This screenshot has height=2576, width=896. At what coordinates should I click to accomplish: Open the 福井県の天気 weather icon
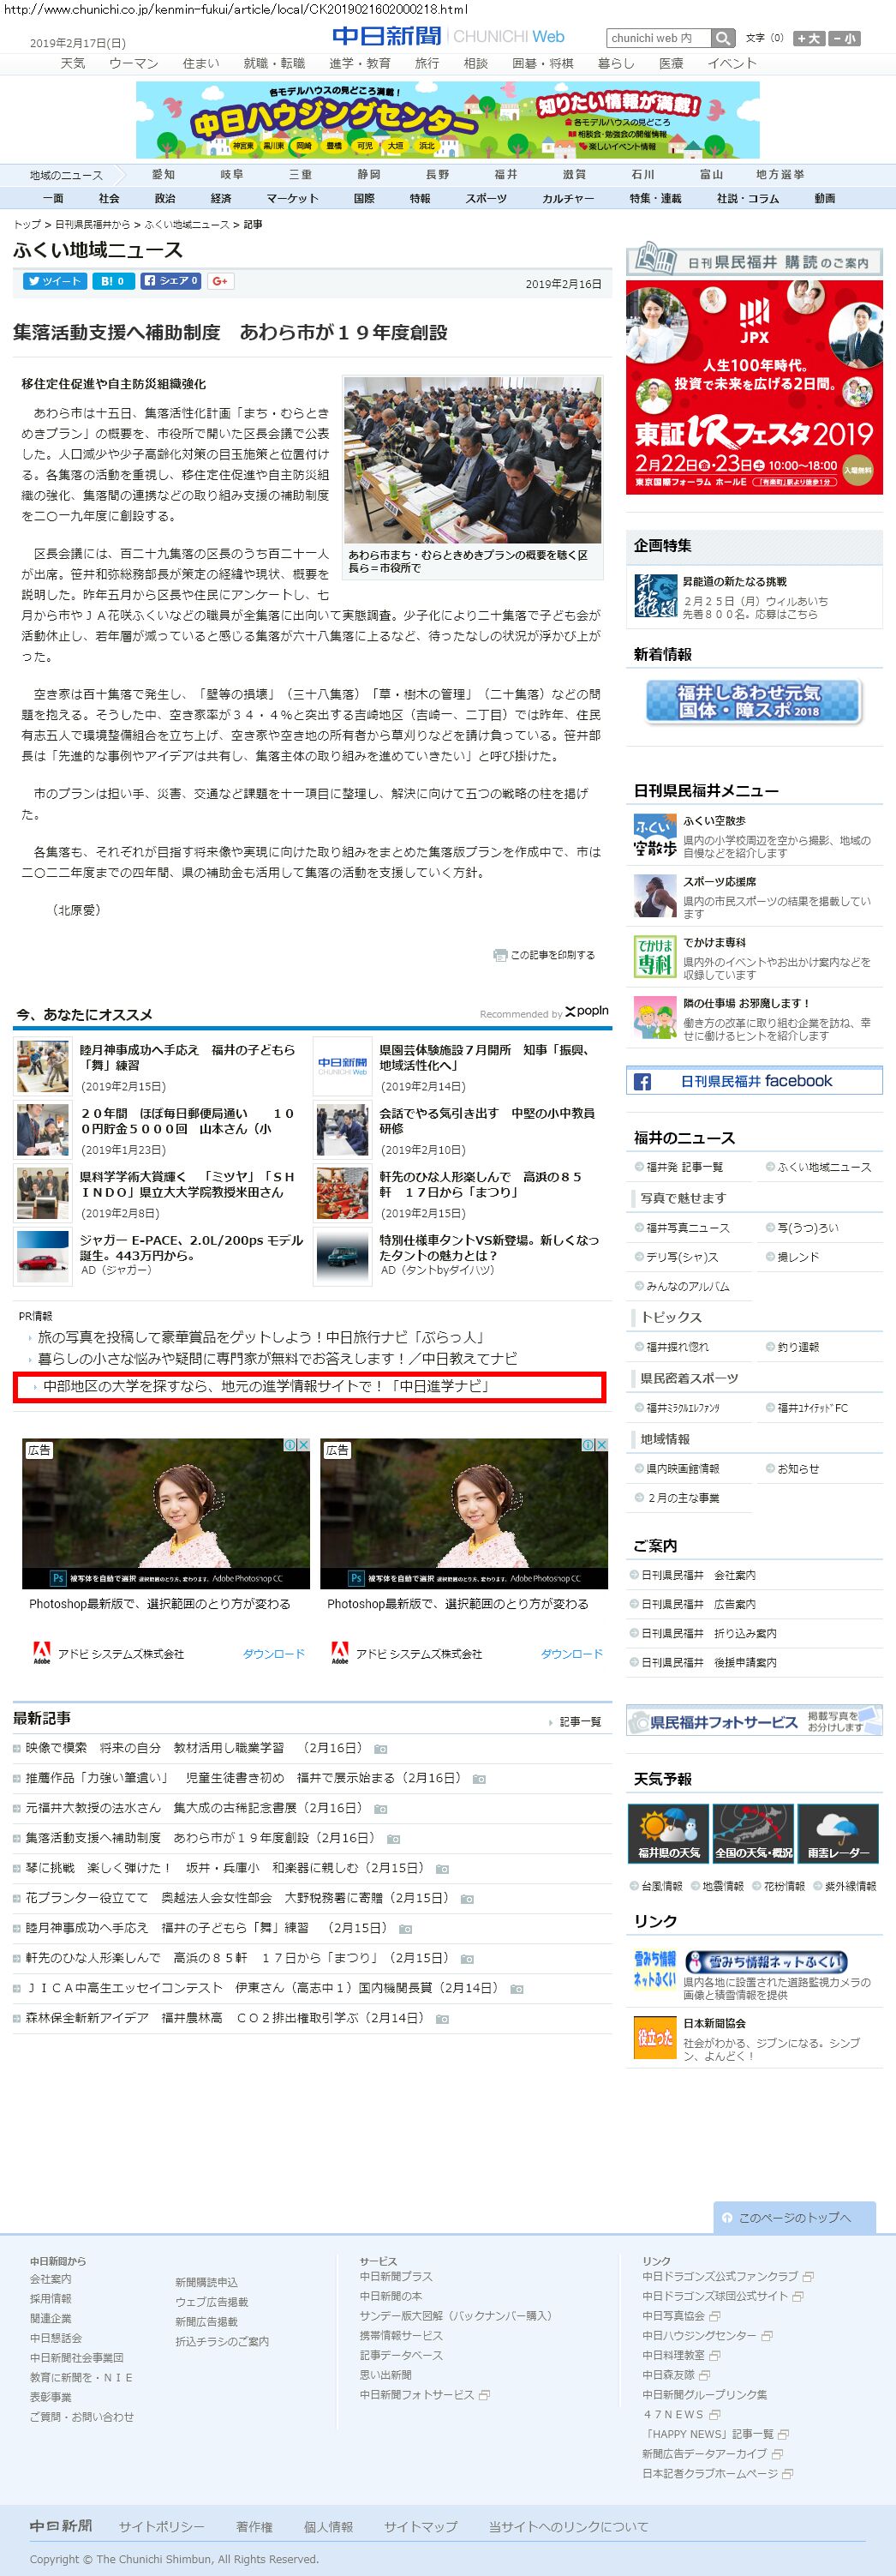click(x=668, y=1833)
